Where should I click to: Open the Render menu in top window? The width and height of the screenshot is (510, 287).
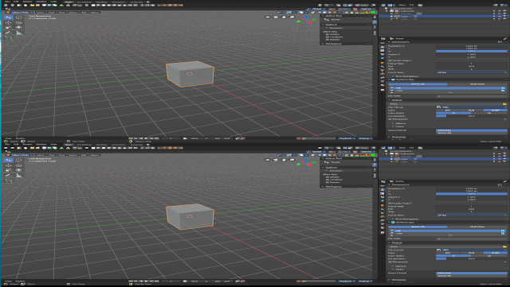[27, 2]
